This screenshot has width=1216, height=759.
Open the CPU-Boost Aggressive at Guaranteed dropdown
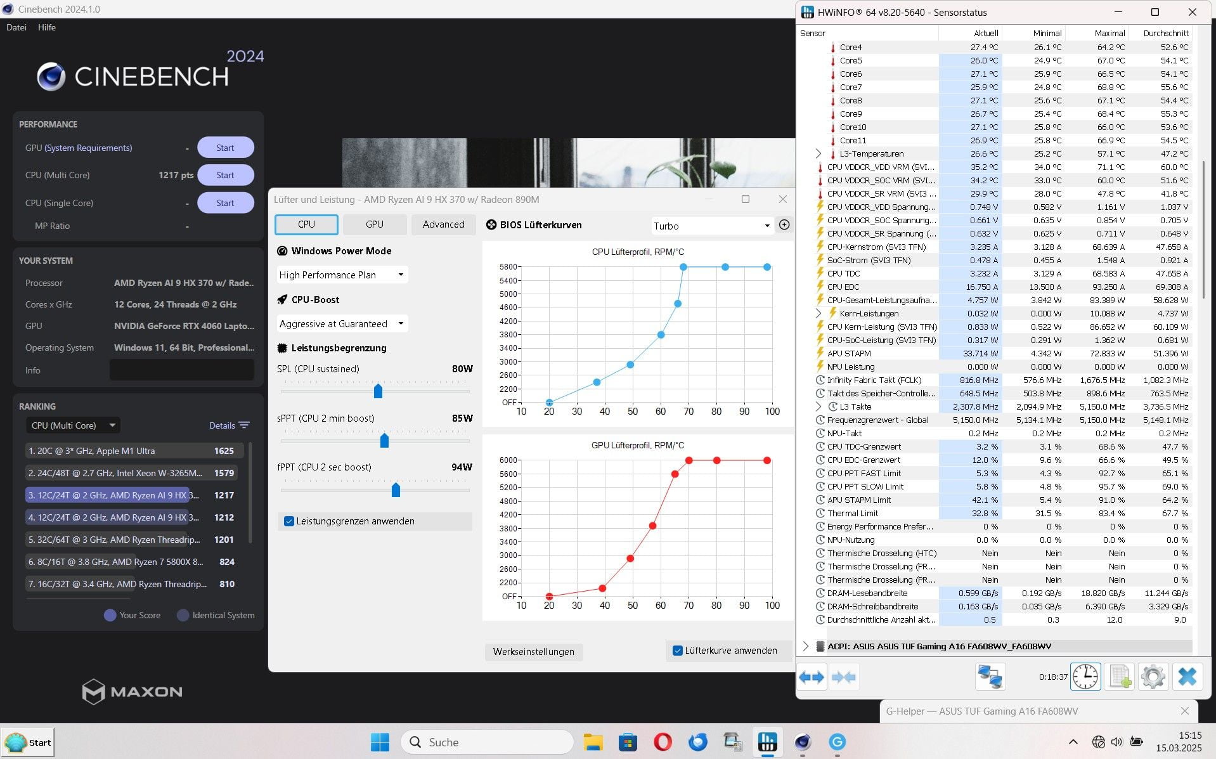coord(342,323)
